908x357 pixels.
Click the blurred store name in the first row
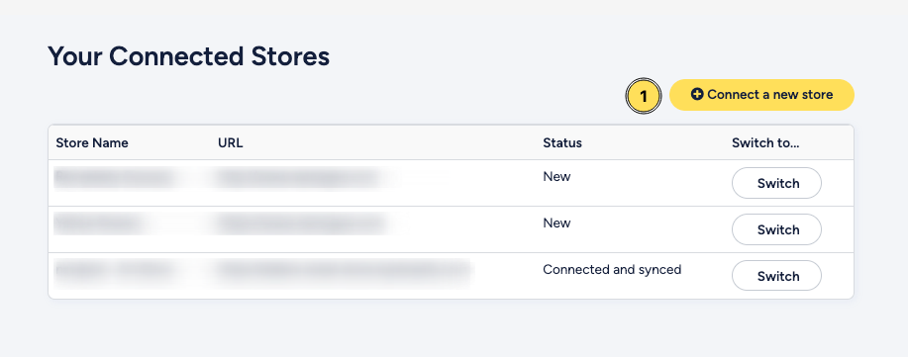pyautogui.click(x=114, y=178)
